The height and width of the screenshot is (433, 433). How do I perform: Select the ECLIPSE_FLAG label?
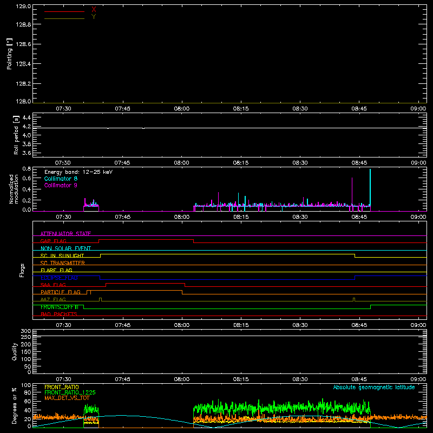[59, 278]
